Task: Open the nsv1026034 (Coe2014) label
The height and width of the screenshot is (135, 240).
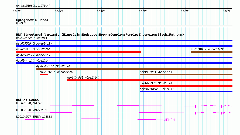Action: click(x=156, y=72)
